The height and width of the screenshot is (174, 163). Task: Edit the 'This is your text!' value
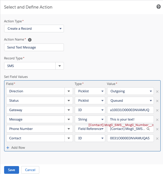(130, 119)
